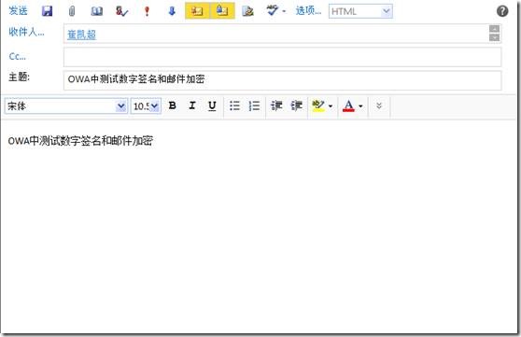This screenshot has width=521, height=337.
Task: Open font color dropdown arrow
Action: pos(360,106)
